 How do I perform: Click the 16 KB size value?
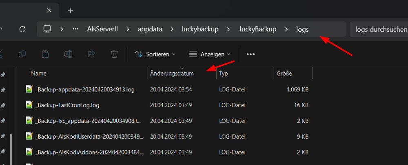(302, 105)
